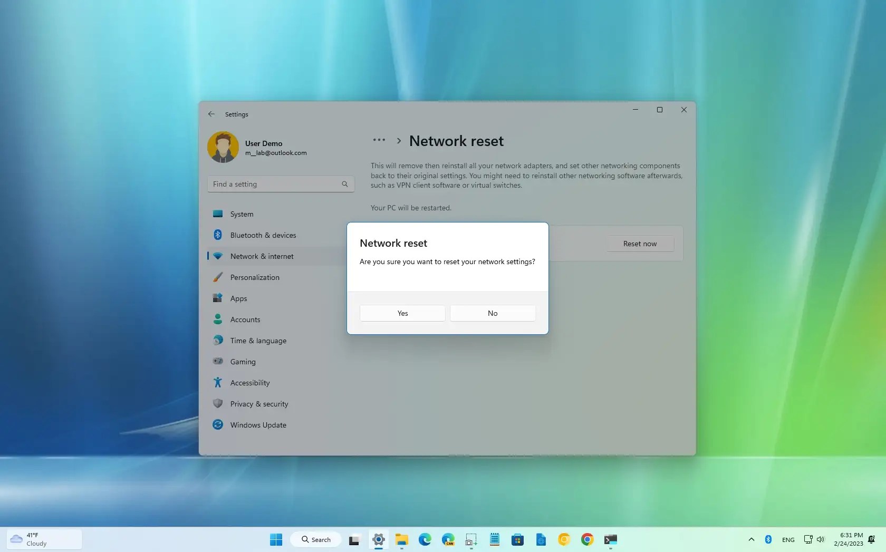Confirm network reset with Yes
This screenshot has height=552, width=886.
tap(401, 313)
